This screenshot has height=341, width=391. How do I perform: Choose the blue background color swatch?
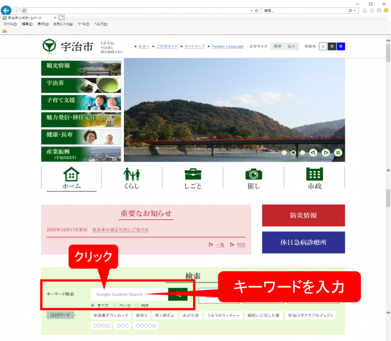(341, 46)
